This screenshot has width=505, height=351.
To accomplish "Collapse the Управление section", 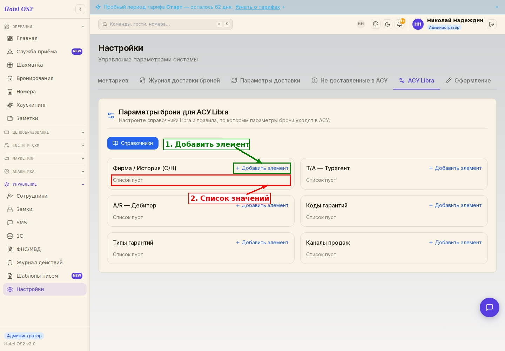I will point(45,184).
